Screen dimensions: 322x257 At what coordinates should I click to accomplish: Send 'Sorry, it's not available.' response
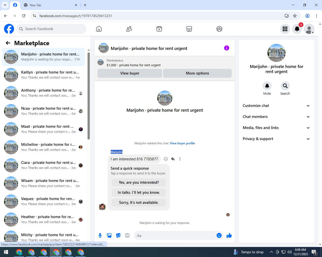click(x=139, y=203)
